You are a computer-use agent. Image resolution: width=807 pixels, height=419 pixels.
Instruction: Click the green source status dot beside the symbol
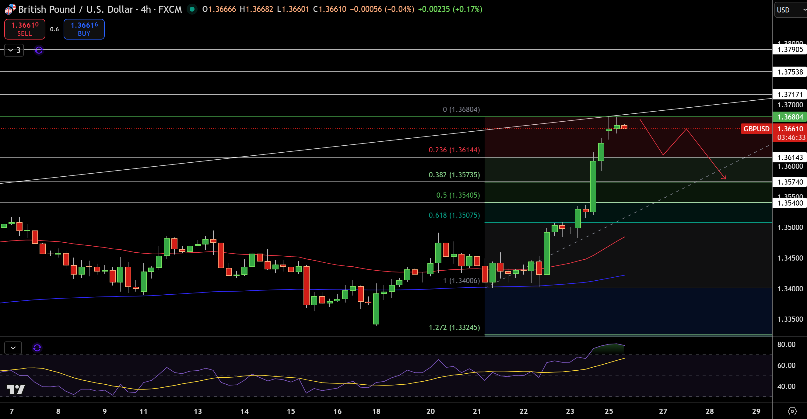tap(192, 10)
